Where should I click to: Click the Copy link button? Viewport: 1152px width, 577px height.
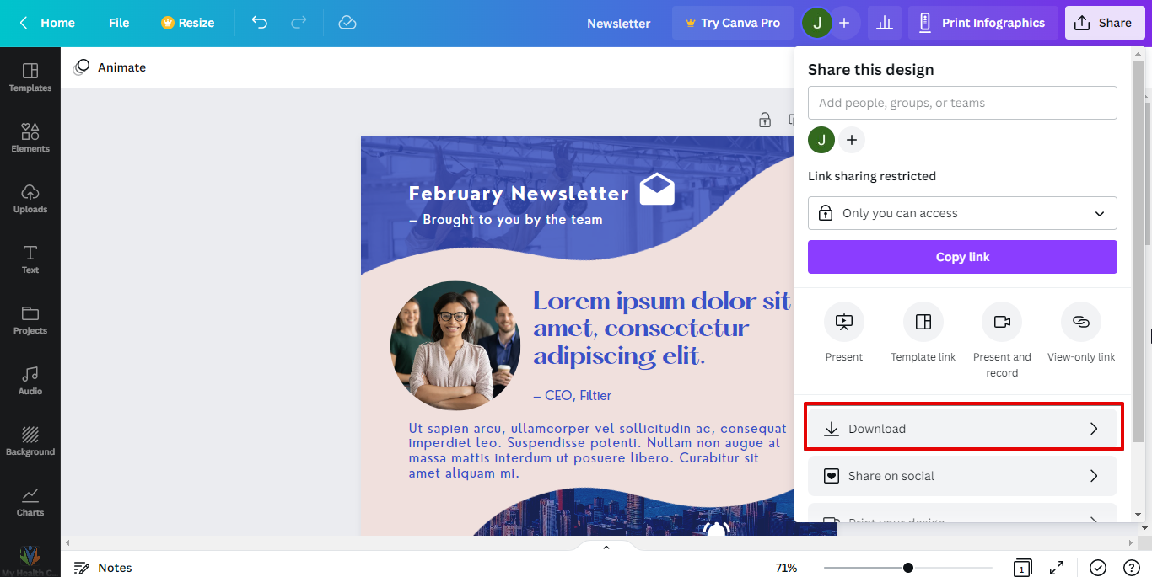click(x=961, y=257)
